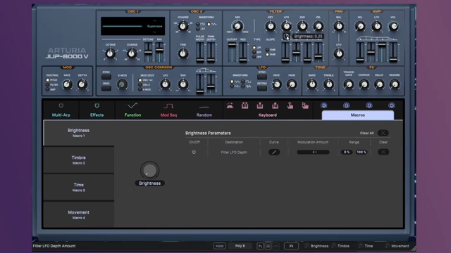Toggle the LFO SYNC button
The image size is (451, 253).
coord(262,77)
